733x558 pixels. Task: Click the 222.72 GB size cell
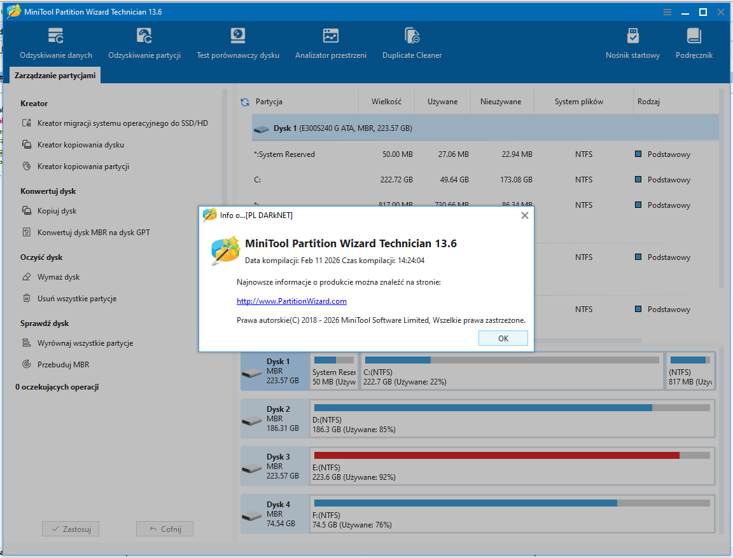(x=396, y=180)
